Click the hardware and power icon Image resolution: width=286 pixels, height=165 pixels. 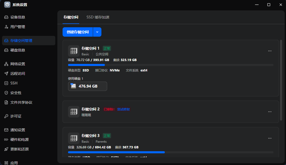click(x=6, y=140)
